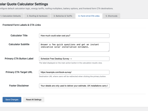Click the Primary CTA Button Label text
Image resolution: width=148 pixels, height=111 pixels.
[x=19, y=59]
